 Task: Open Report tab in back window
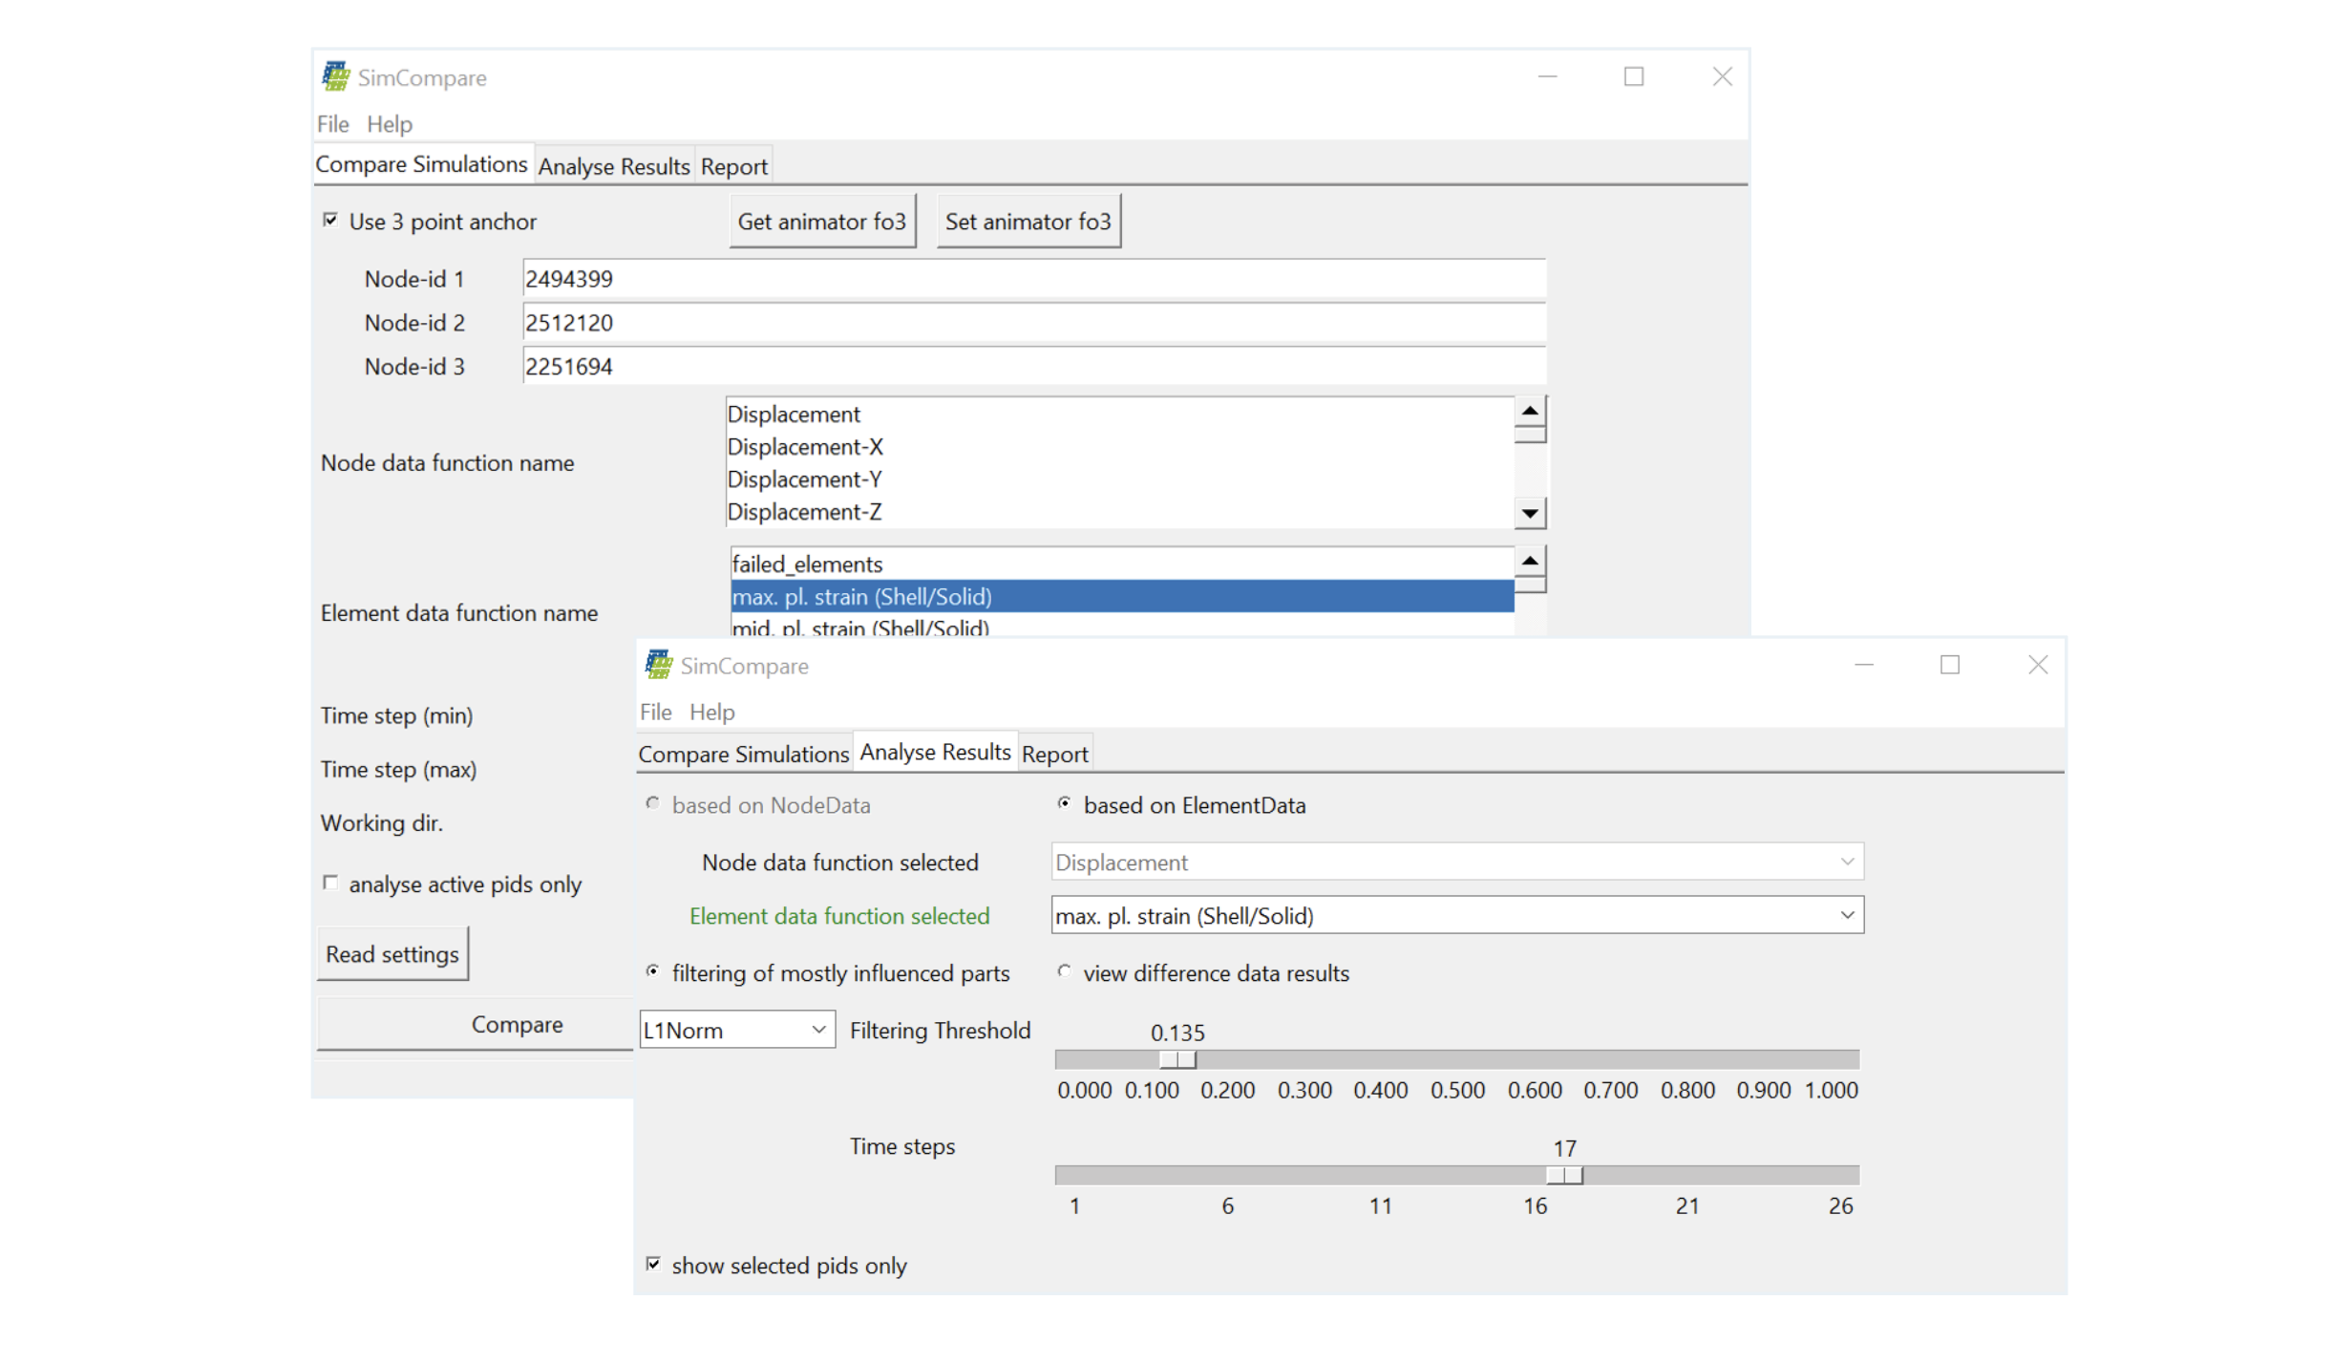coord(733,166)
